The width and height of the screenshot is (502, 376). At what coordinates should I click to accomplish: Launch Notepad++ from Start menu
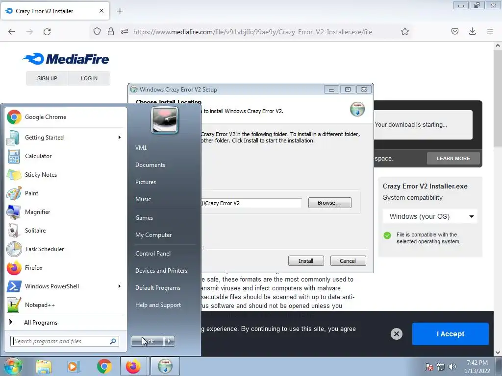point(66,305)
